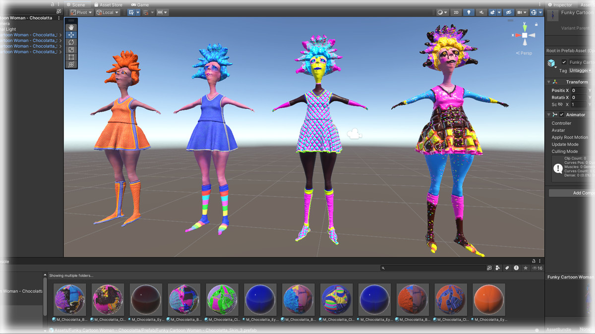Toggle hidden objects scene visibility eye
This screenshot has width=595, height=334.
point(508,12)
